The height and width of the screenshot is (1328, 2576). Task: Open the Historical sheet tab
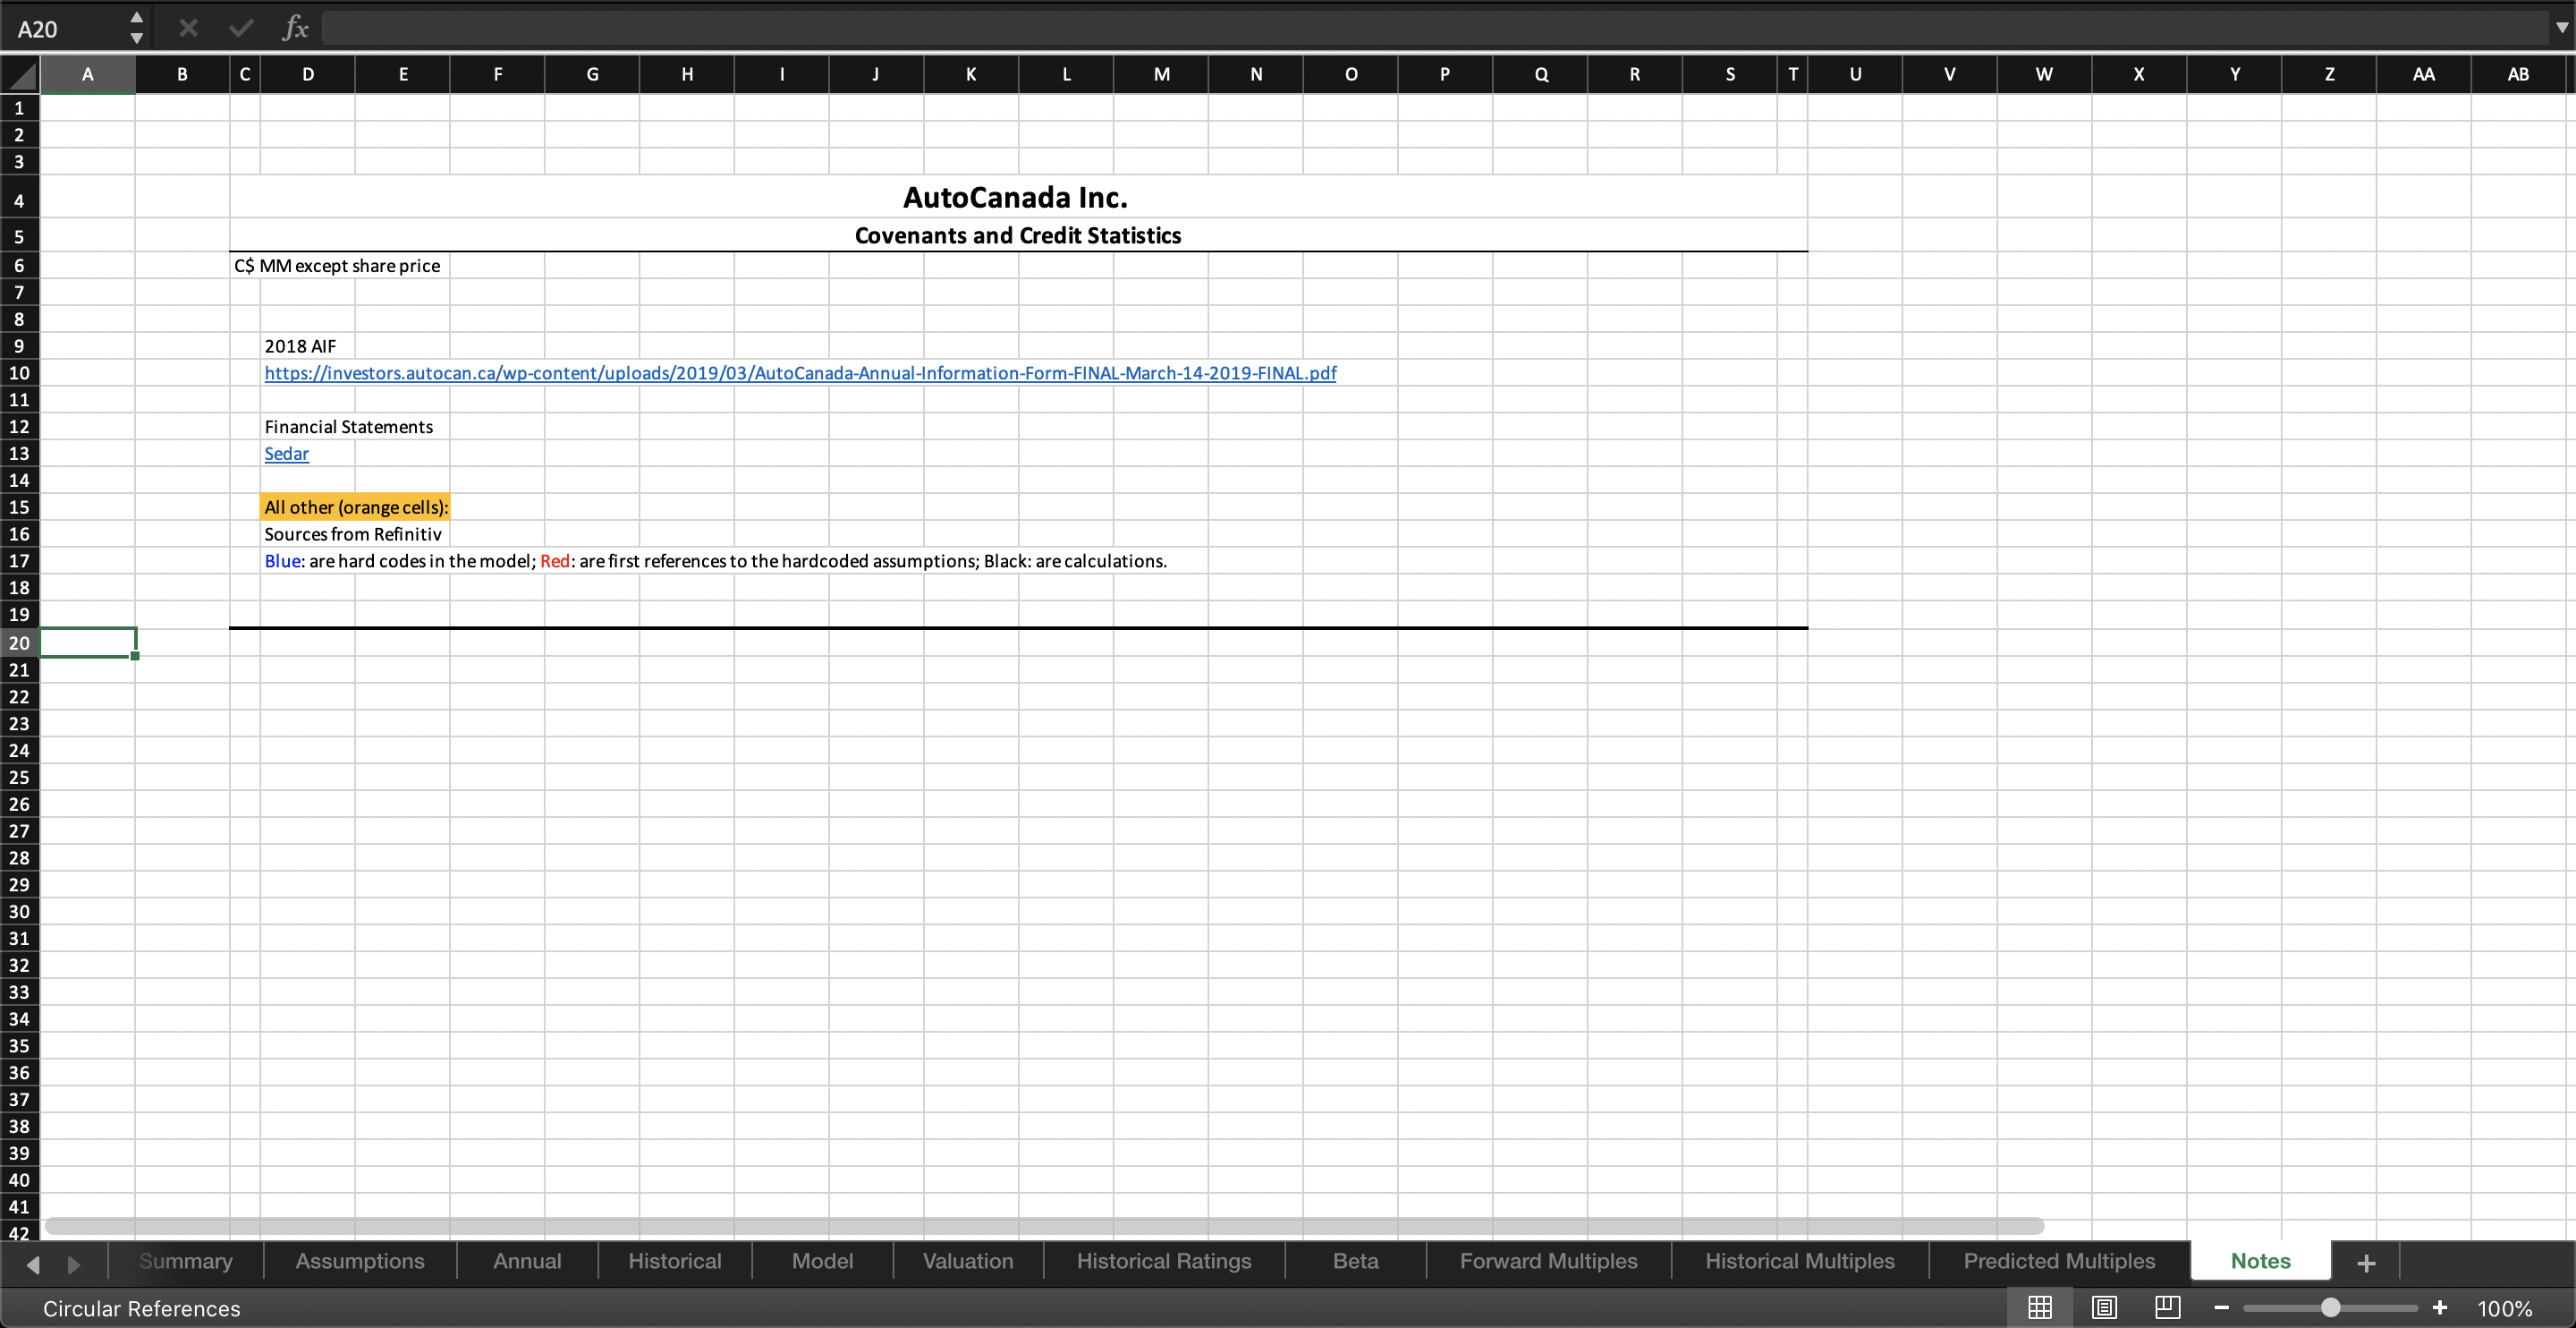675,1261
